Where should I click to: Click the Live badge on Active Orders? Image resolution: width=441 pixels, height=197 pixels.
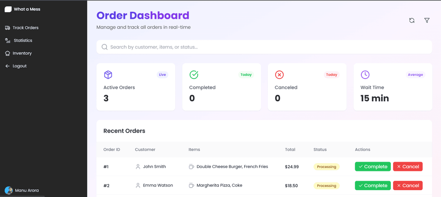pyautogui.click(x=163, y=75)
